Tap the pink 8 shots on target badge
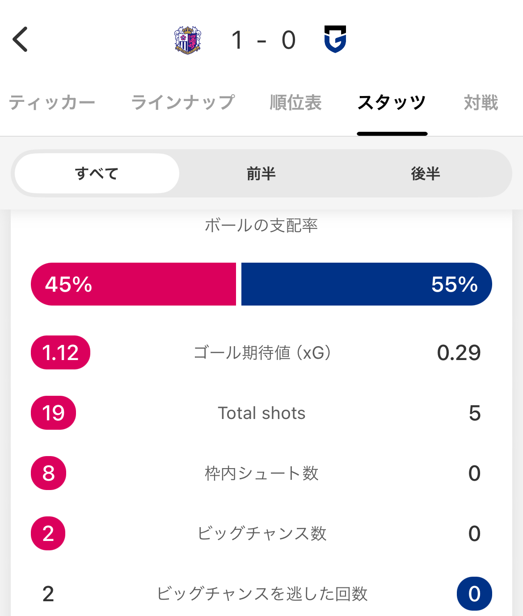 [x=48, y=473]
